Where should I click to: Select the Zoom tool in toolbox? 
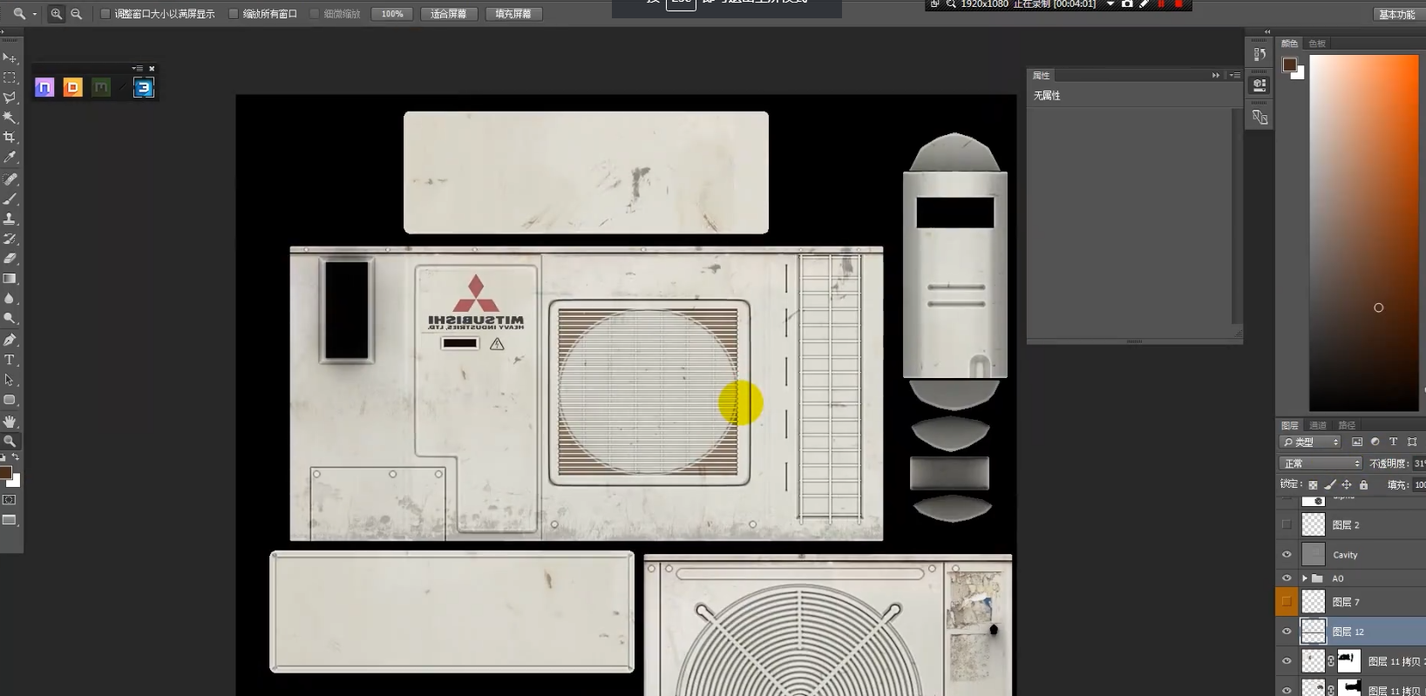click(x=10, y=441)
